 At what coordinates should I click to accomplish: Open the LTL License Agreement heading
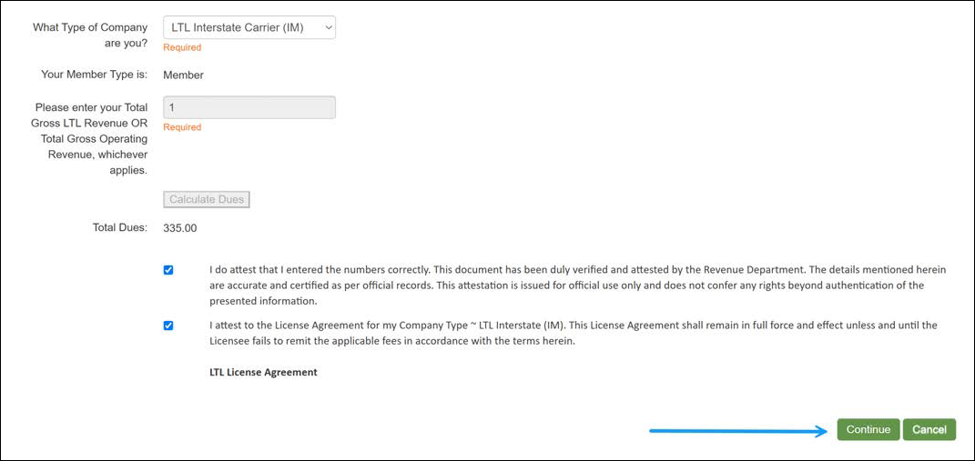click(263, 372)
